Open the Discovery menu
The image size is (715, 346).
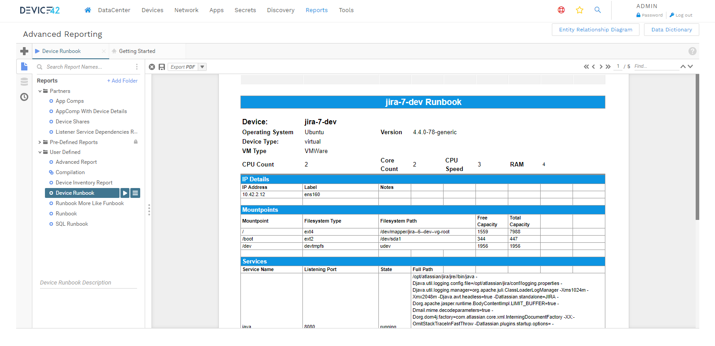click(x=281, y=10)
